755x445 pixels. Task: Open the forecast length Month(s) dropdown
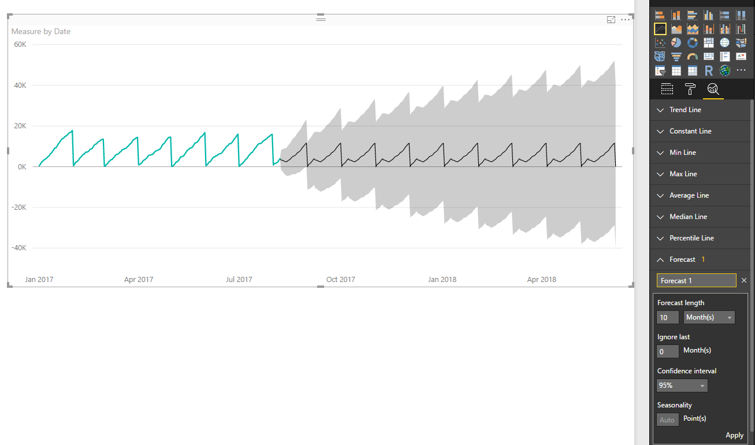tap(709, 317)
